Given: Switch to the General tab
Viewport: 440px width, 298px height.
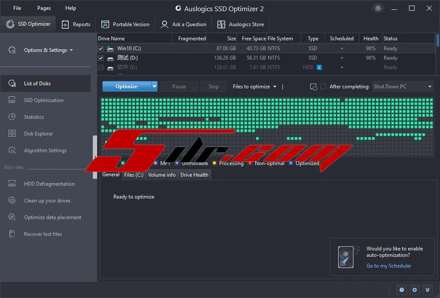Looking at the screenshot, I should (x=111, y=175).
